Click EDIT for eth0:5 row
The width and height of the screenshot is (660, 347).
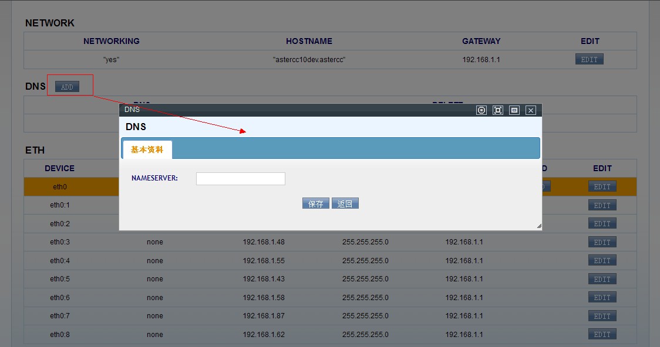tap(602, 280)
